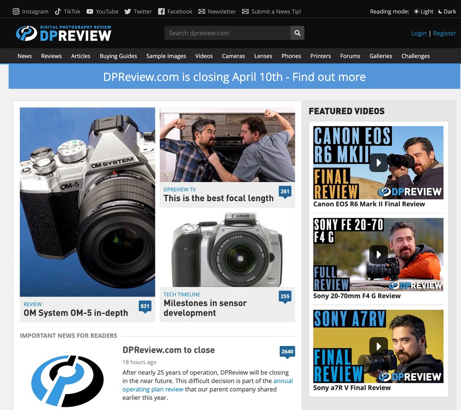Screen dimensions: 461x410
Task: Click the Newsletter envelope icon
Action: click(202, 12)
